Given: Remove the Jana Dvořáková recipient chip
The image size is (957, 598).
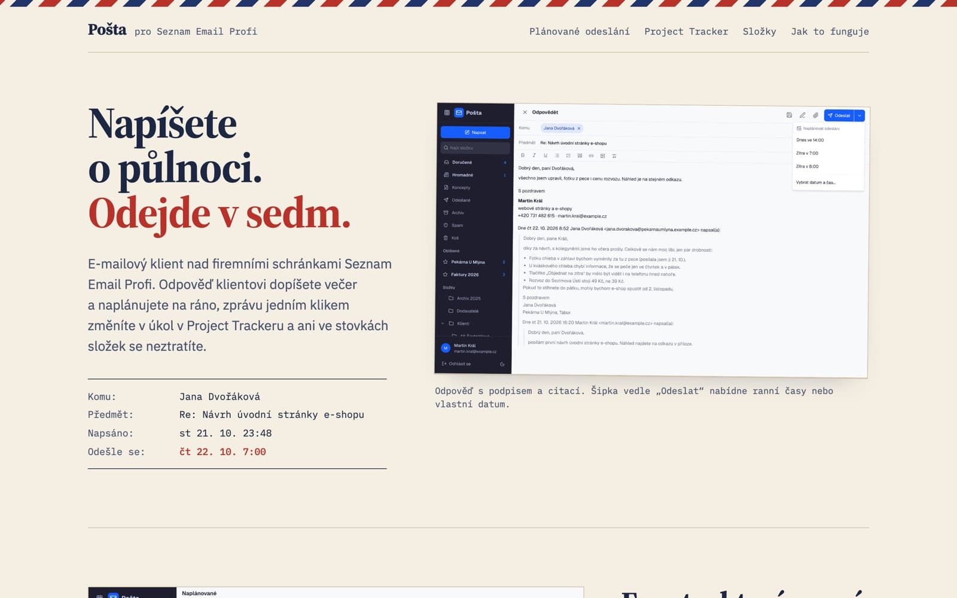Looking at the screenshot, I should coord(579,129).
